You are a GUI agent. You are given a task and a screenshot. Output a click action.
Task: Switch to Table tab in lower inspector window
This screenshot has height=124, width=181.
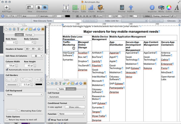pos(61,89)
